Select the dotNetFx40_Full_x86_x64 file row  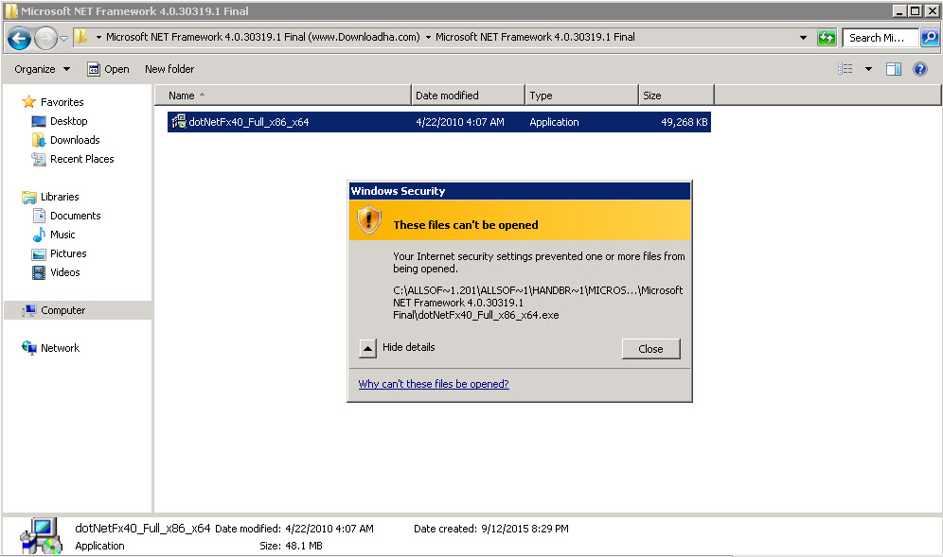click(x=439, y=122)
